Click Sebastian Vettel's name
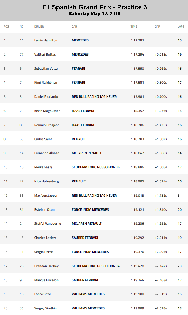Viewport: 188px width, 315px height. coord(46,68)
